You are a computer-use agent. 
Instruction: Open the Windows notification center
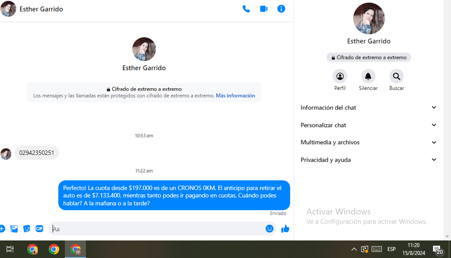437,250
